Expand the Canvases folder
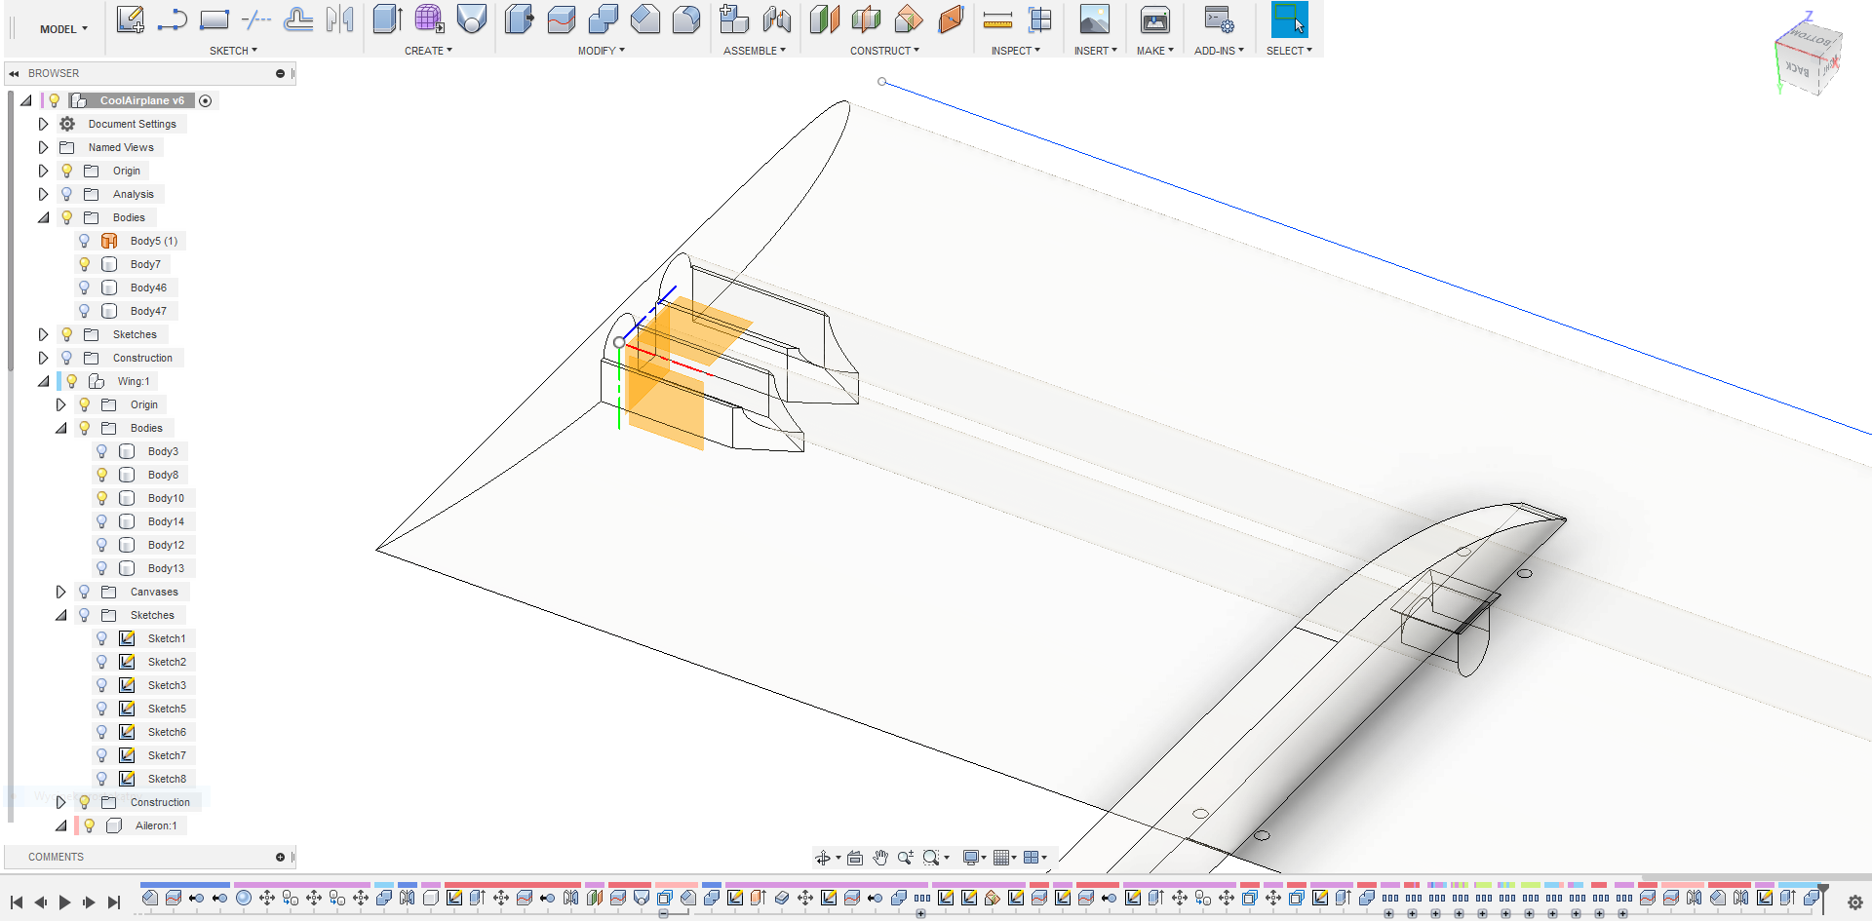This screenshot has width=1872, height=921. pos(60,592)
